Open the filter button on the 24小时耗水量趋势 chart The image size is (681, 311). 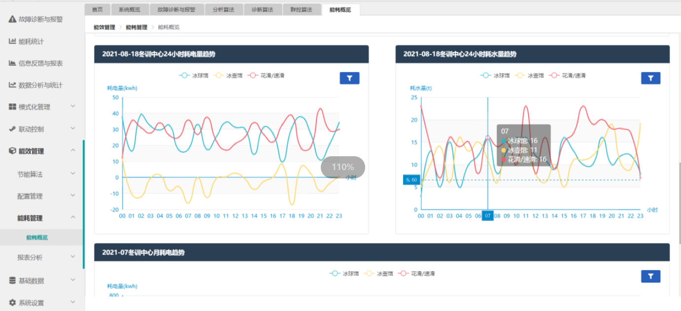click(650, 78)
